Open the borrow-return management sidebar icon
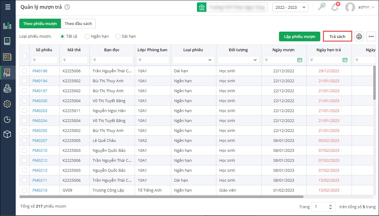 click(x=8, y=73)
